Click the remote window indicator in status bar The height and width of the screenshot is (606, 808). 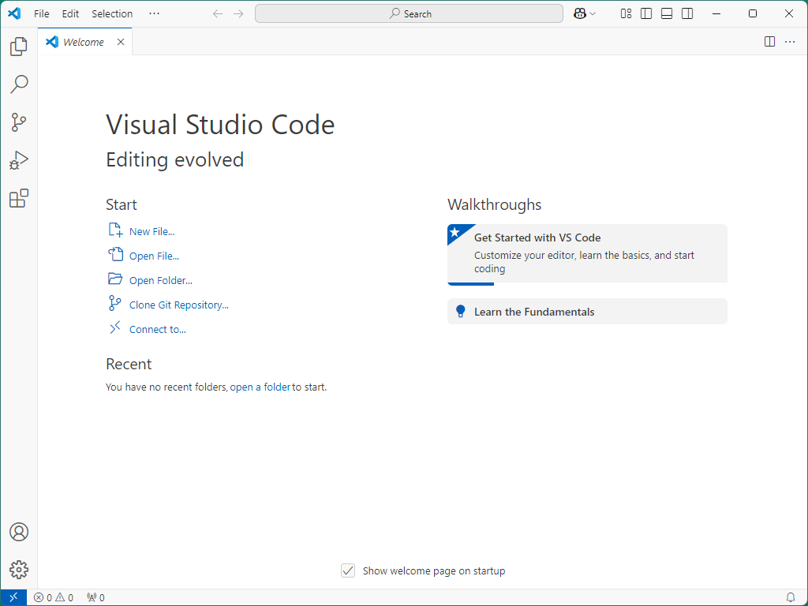pyautogui.click(x=13, y=597)
